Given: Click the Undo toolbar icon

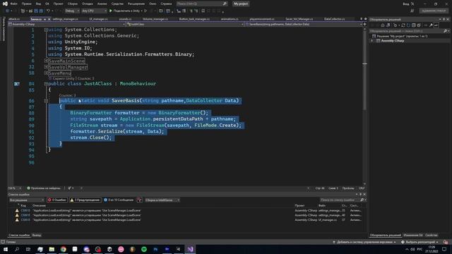Looking at the screenshot, I should click(49, 11).
